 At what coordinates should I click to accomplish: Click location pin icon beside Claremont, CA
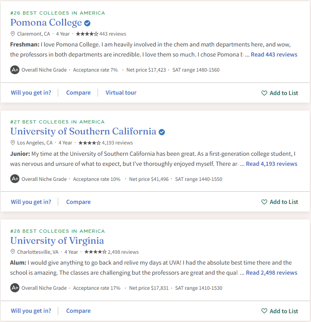pyautogui.click(x=13, y=34)
